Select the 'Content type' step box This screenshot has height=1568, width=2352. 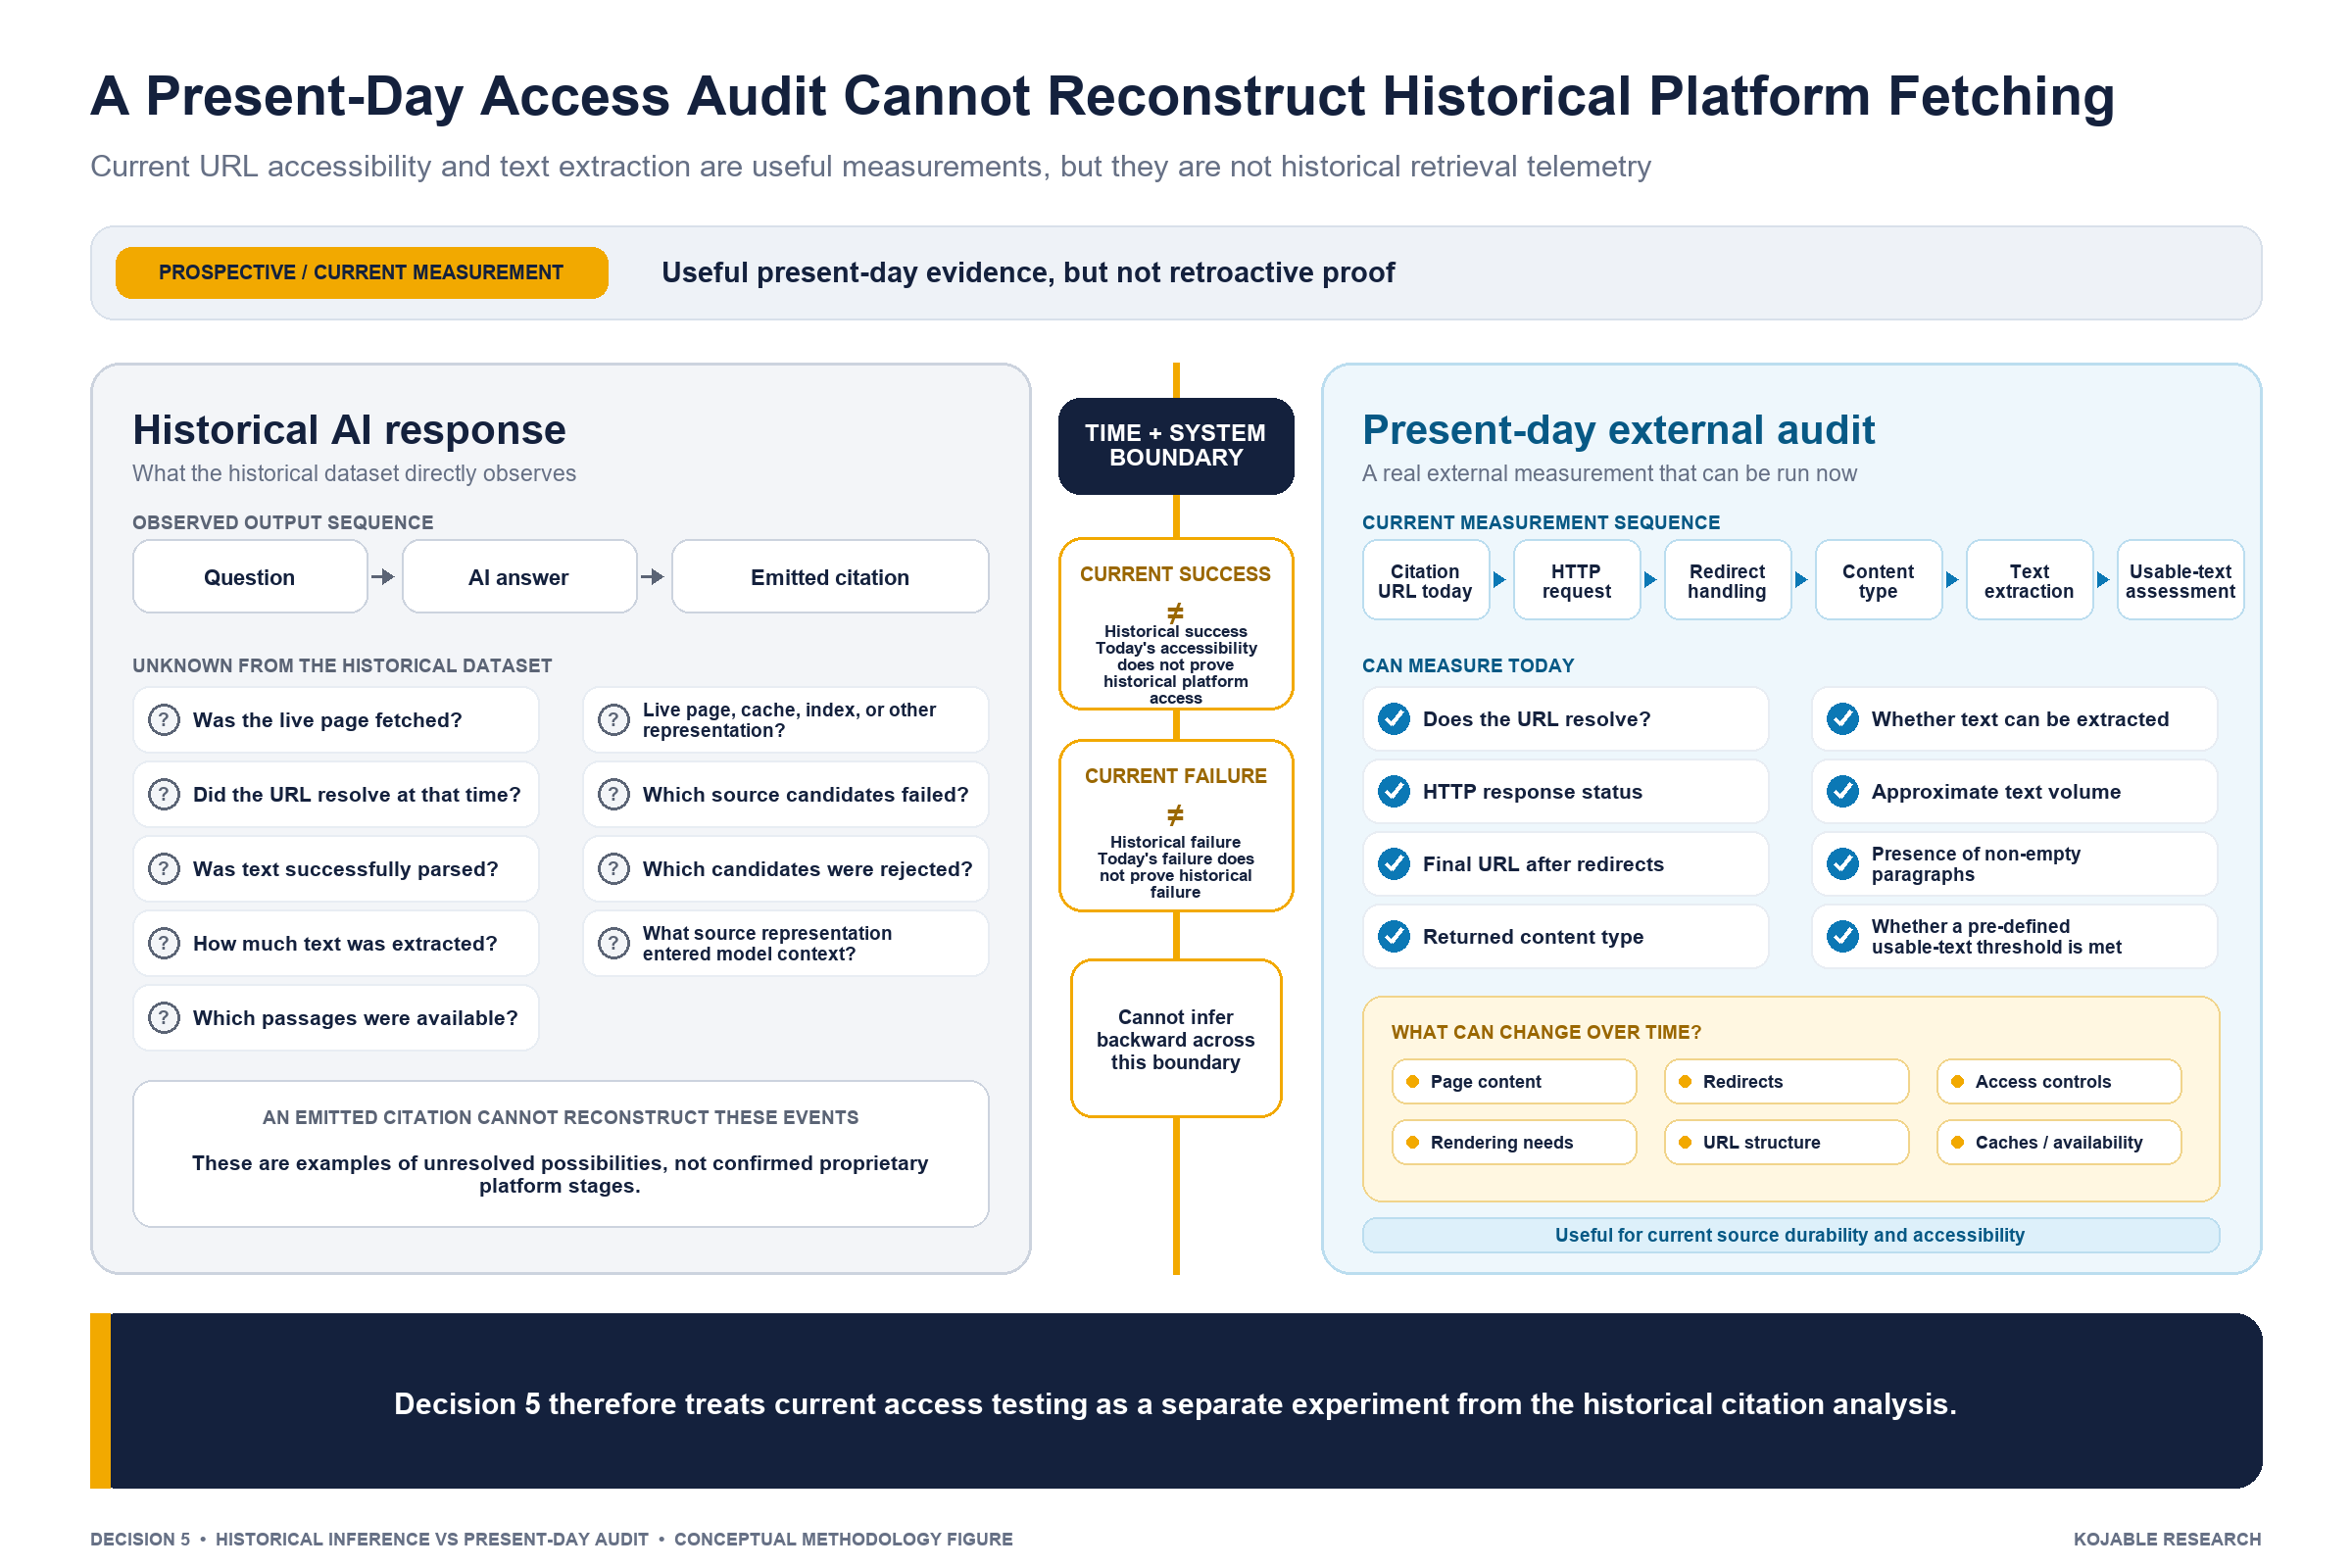pos(1879,580)
